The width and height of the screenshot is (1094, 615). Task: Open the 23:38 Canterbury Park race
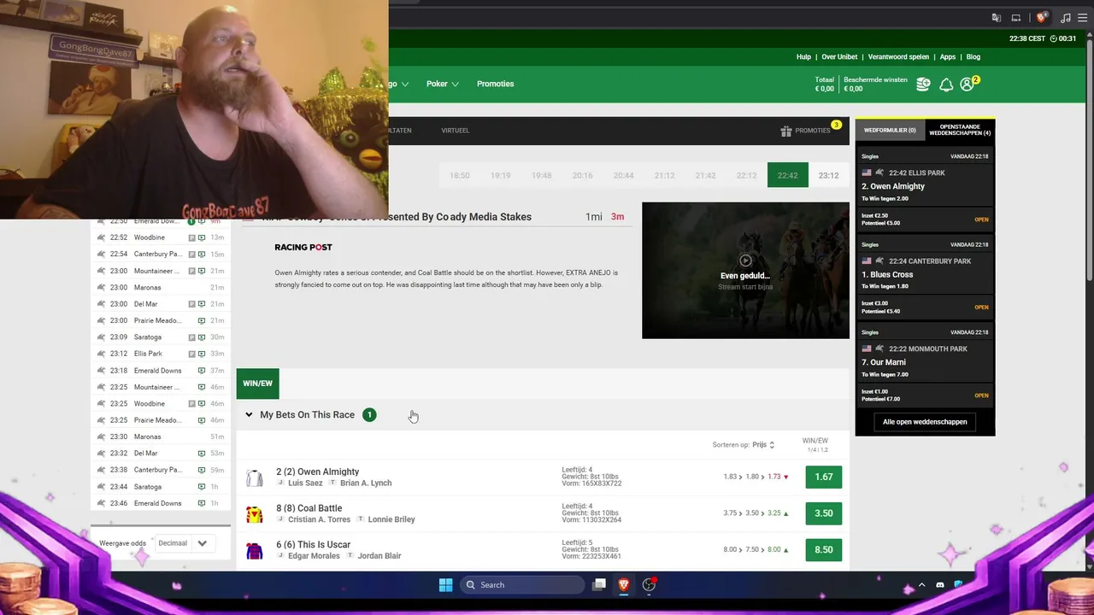(x=161, y=470)
